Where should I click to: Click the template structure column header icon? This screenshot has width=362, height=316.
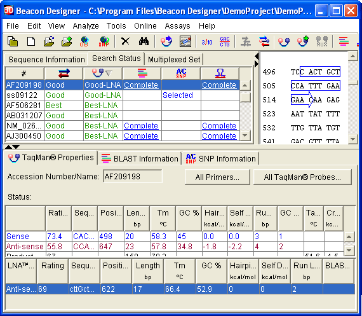[220, 74]
